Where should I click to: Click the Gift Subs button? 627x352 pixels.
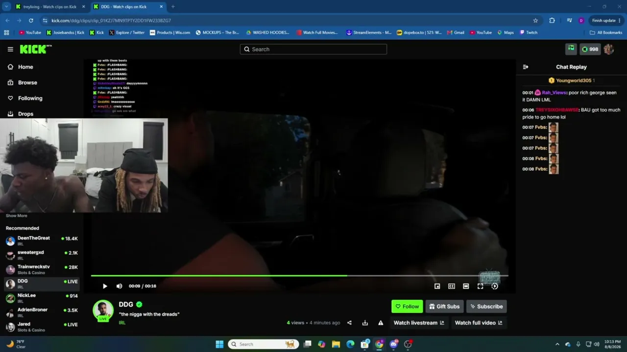[x=444, y=307]
